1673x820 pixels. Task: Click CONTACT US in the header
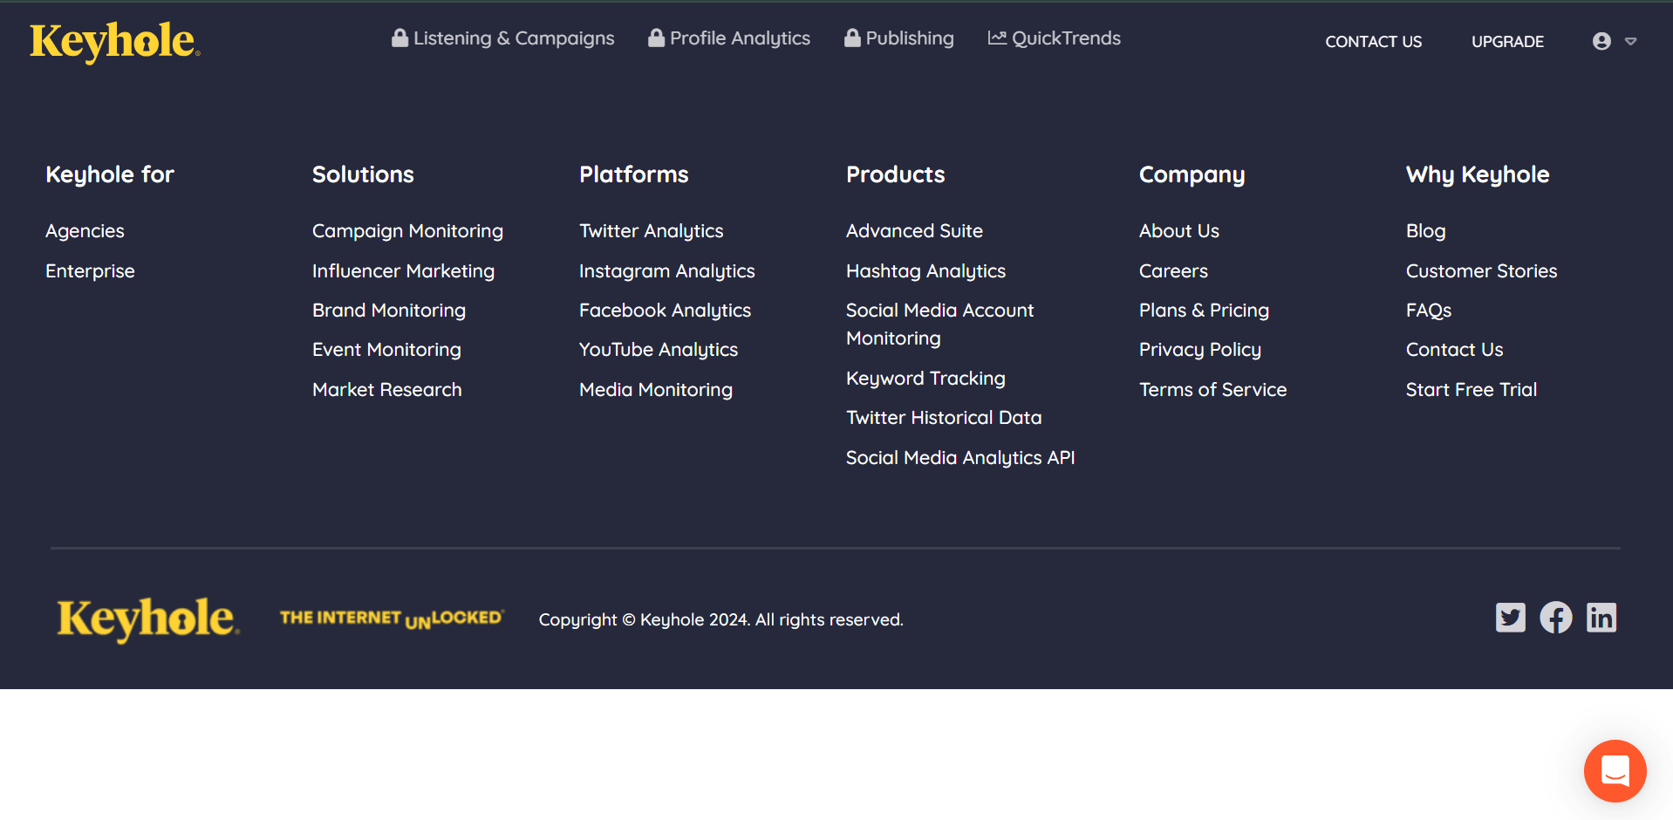1374,42
